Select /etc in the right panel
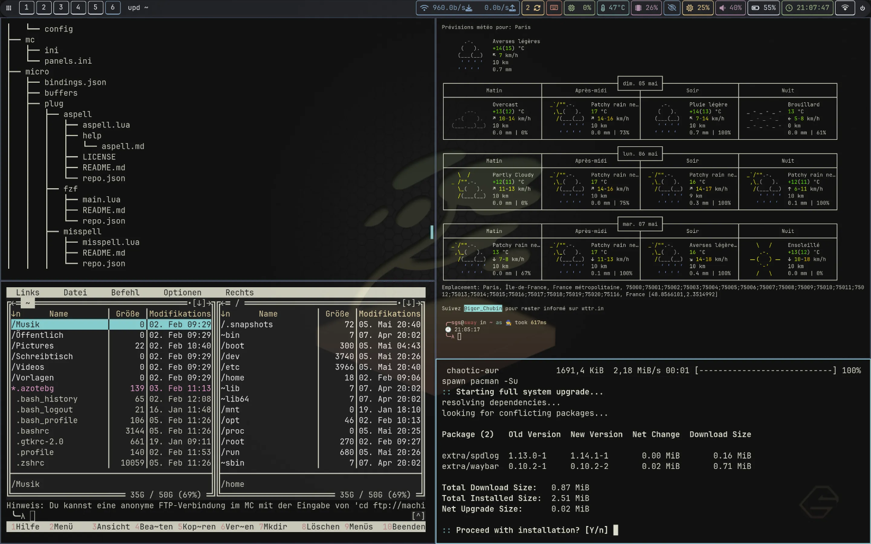 click(321, 367)
